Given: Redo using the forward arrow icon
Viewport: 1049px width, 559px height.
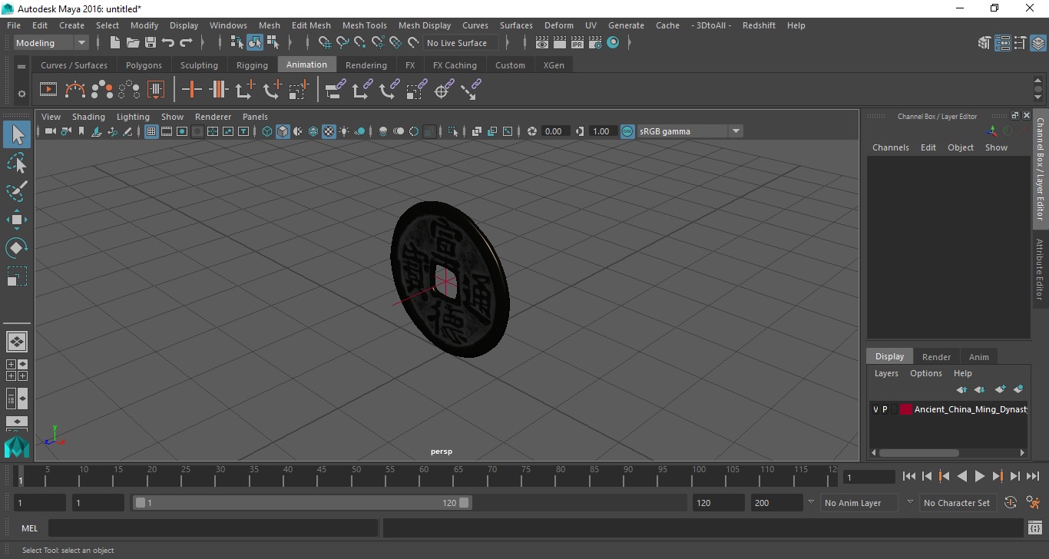Looking at the screenshot, I should (186, 43).
